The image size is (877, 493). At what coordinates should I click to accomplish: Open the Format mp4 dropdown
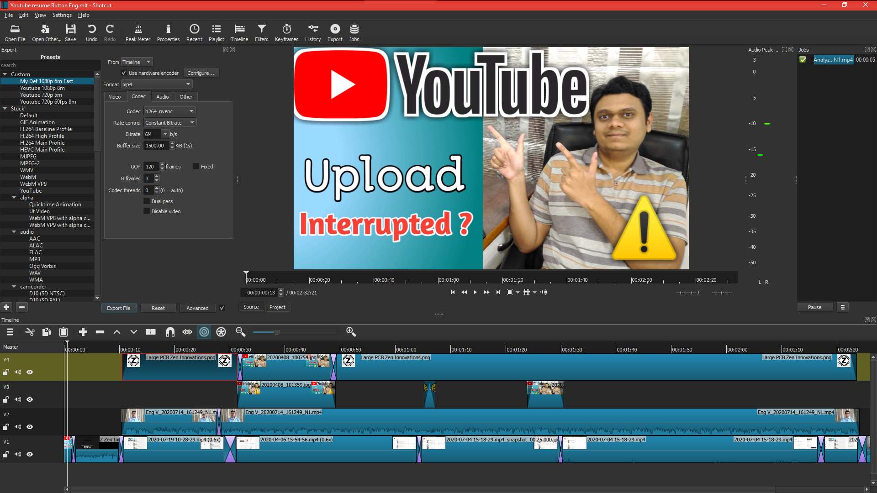[156, 84]
